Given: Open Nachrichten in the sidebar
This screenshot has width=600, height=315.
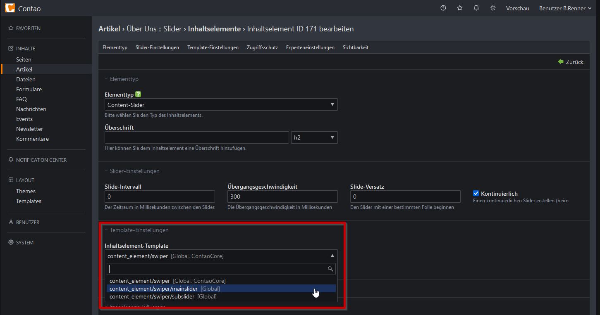Looking at the screenshot, I should point(31,109).
